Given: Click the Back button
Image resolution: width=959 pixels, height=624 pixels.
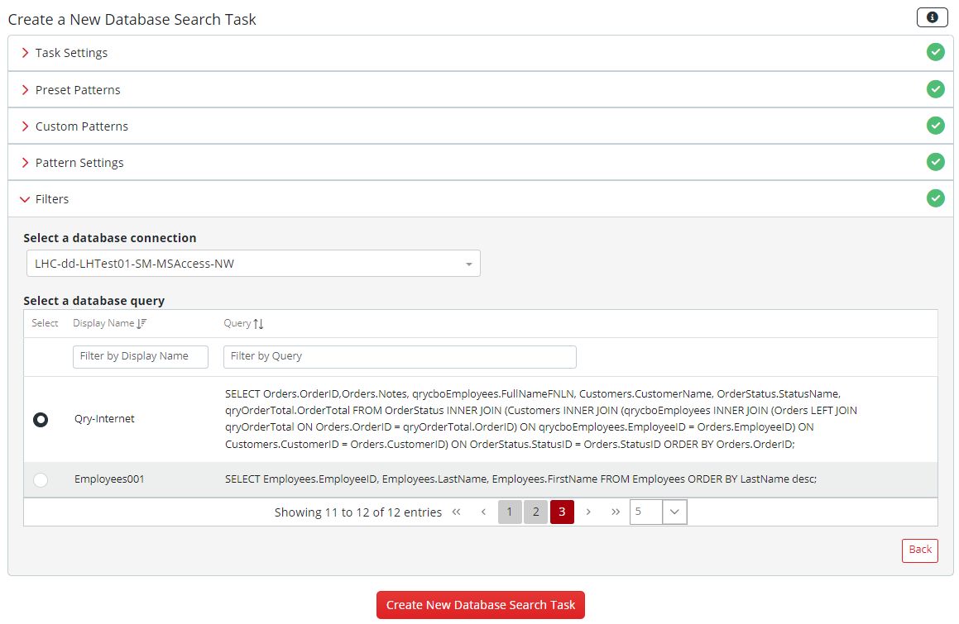Looking at the screenshot, I should tap(920, 550).
